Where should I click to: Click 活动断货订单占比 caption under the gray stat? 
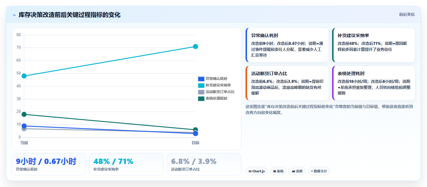(185, 169)
